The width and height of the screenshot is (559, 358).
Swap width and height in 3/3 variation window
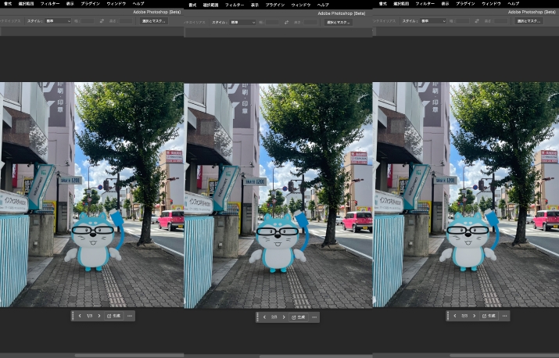click(477, 21)
